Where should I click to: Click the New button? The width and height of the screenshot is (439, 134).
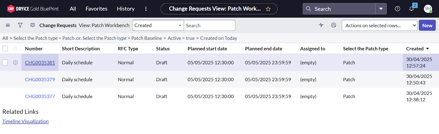tap(427, 25)
